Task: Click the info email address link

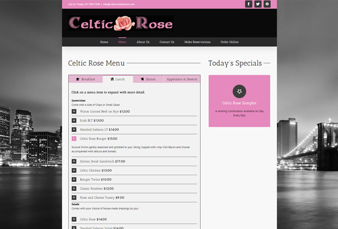Action: point(119,4)
